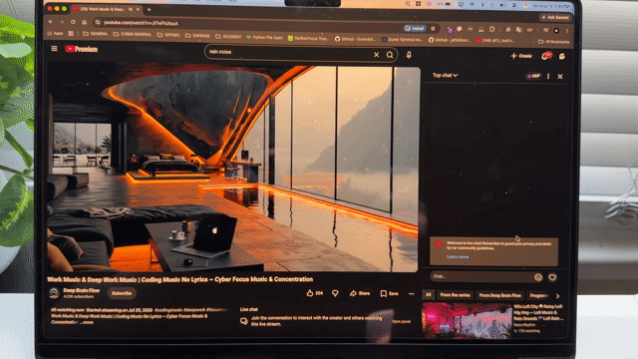Start voice search with the microphone

(x=409, y=55)
